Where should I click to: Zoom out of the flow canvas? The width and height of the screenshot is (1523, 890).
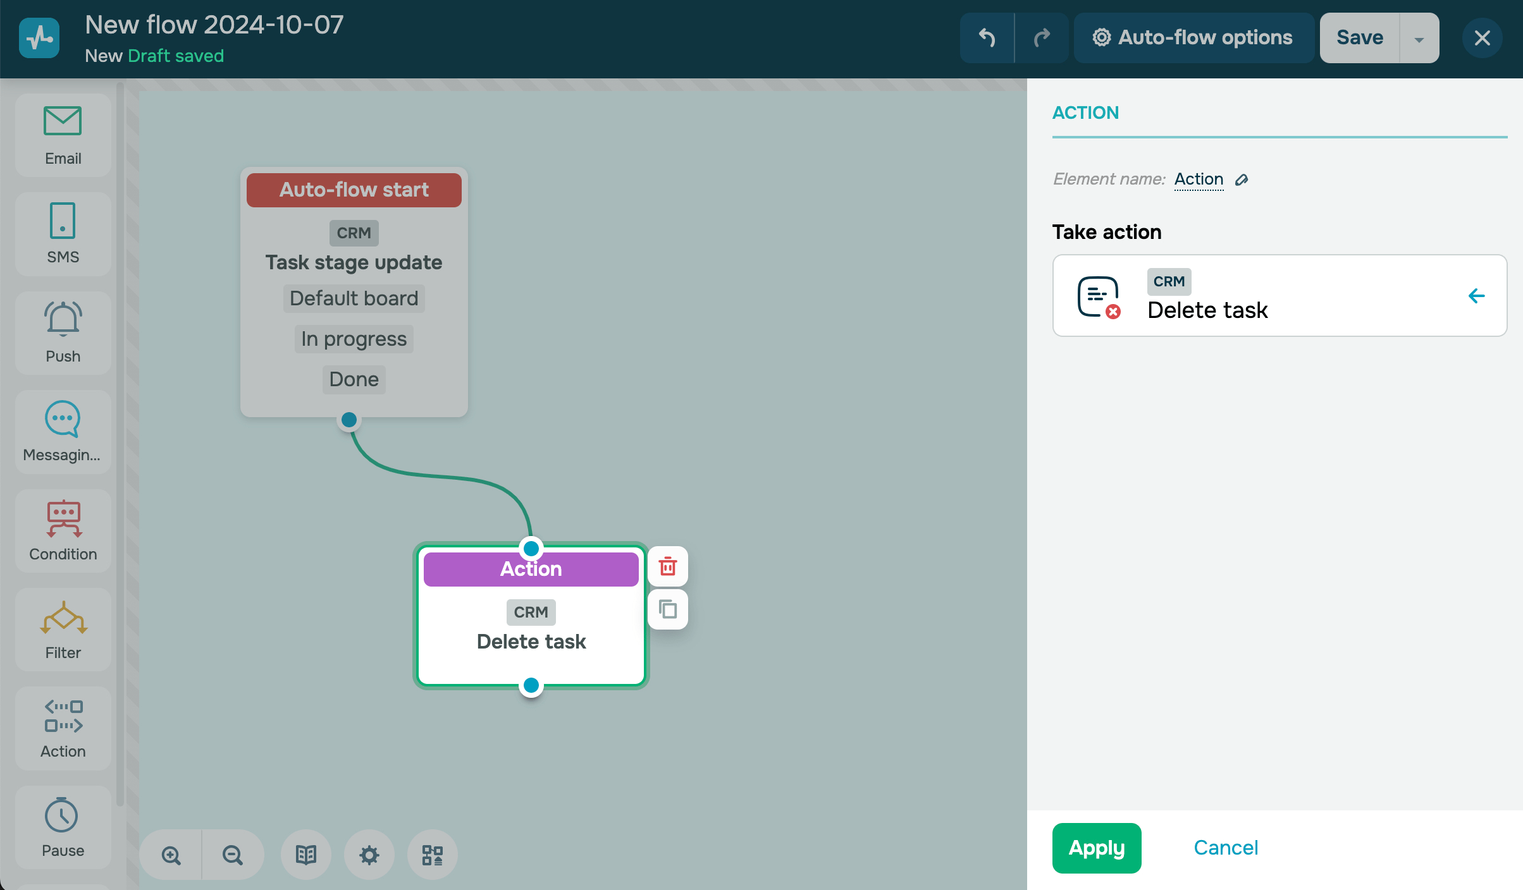coord(233,855)
